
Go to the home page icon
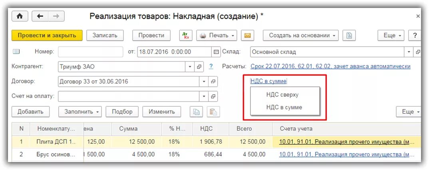[x=20, y=16]
